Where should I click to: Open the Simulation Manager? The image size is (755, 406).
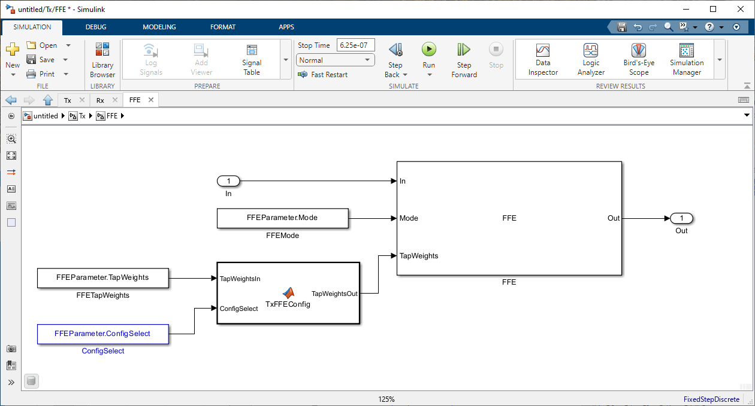pyautogui.click(x=687, y=60)
